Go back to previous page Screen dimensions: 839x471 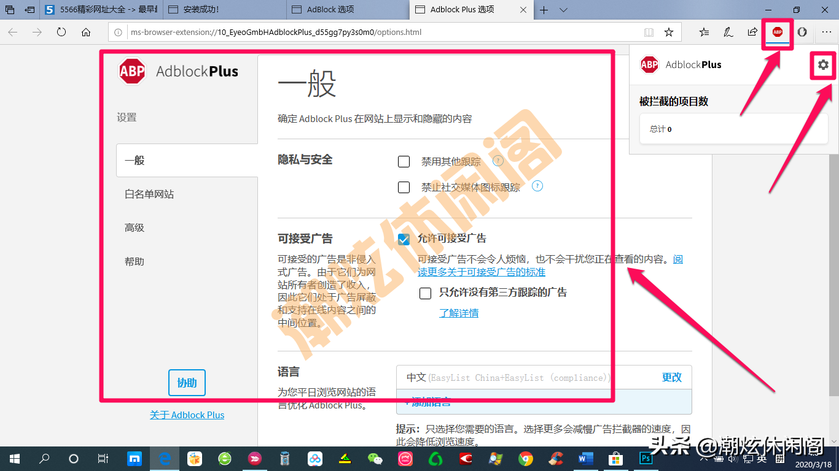13,33
